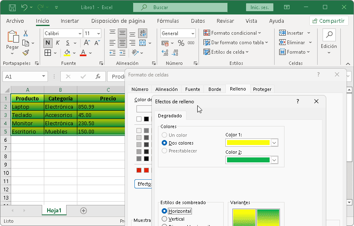Open the Color 1 dropdown
This screenshot has height=226, width=354.
coord(274,143)
